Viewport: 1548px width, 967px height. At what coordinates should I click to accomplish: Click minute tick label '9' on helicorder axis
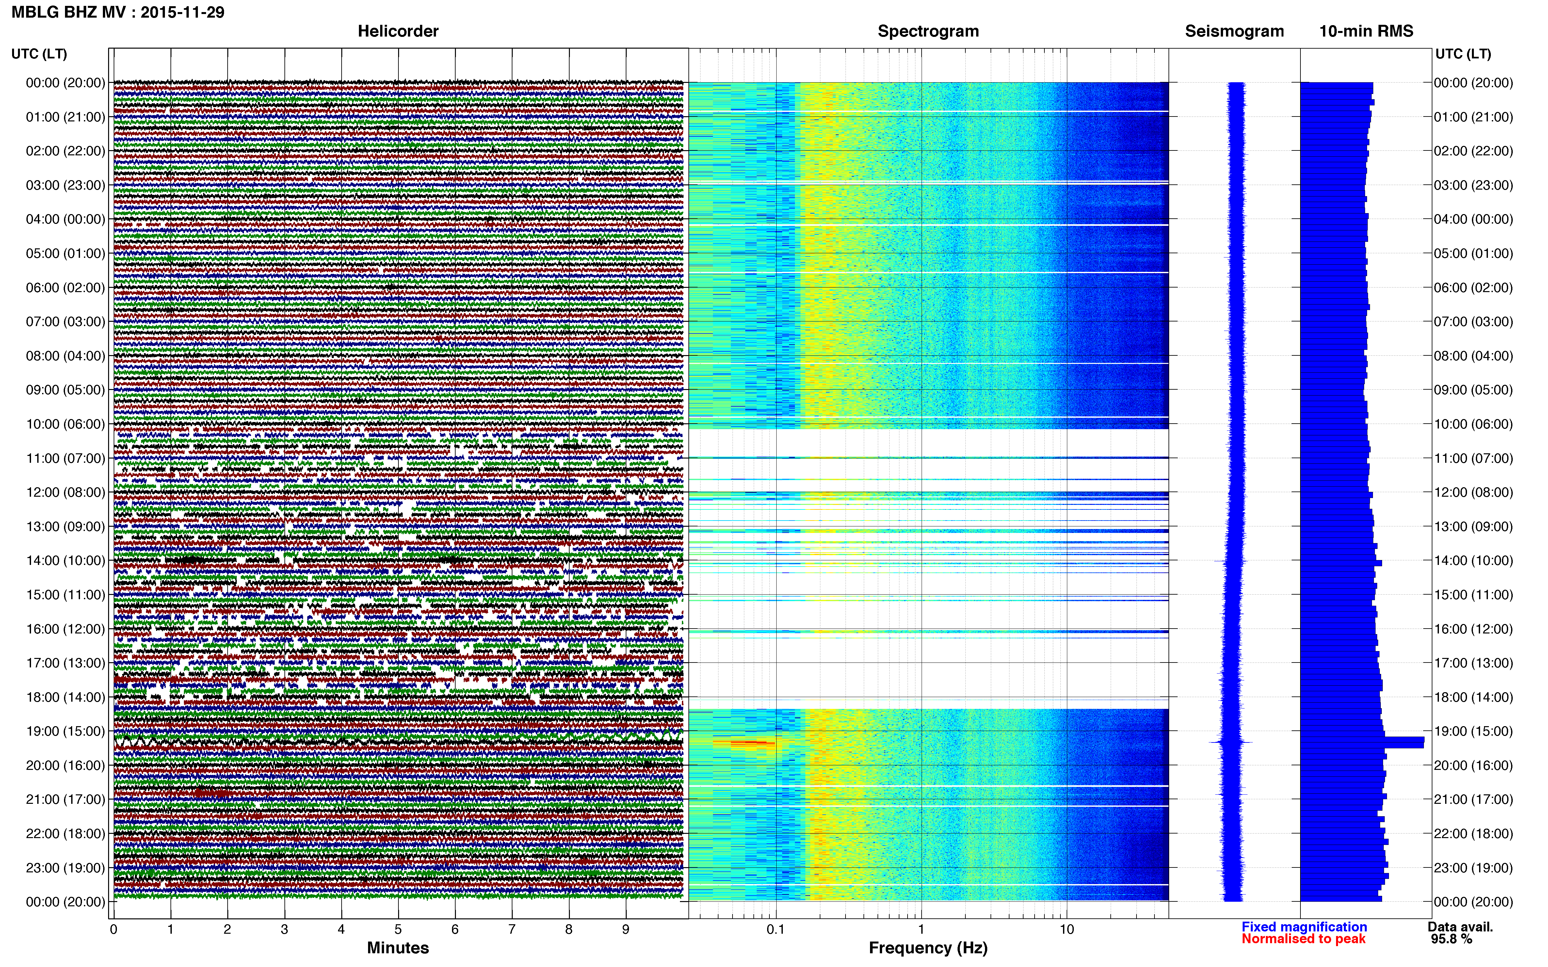coord(626,929)
